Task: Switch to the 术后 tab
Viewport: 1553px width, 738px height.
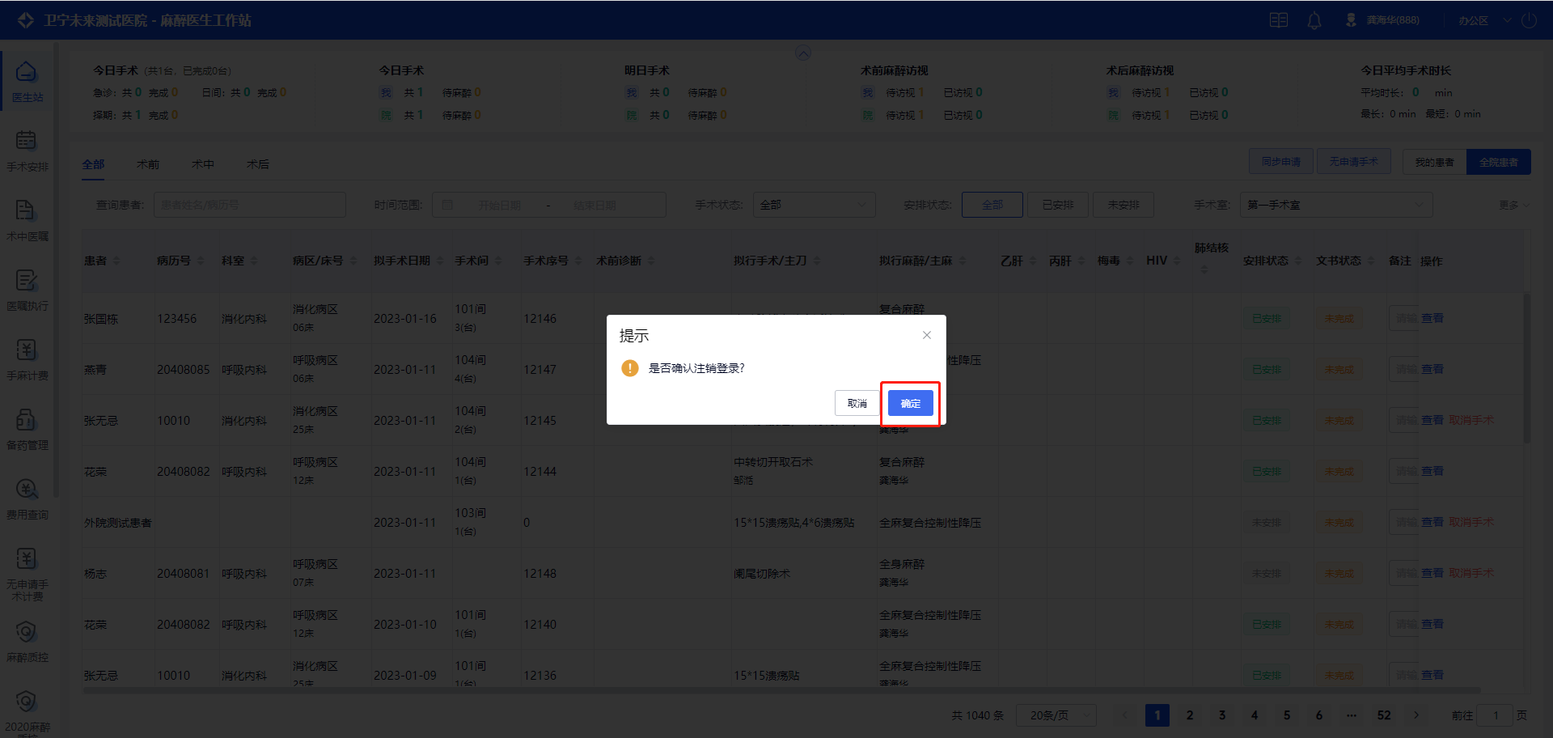Action: pyautogui.click(x=258, y=164)
